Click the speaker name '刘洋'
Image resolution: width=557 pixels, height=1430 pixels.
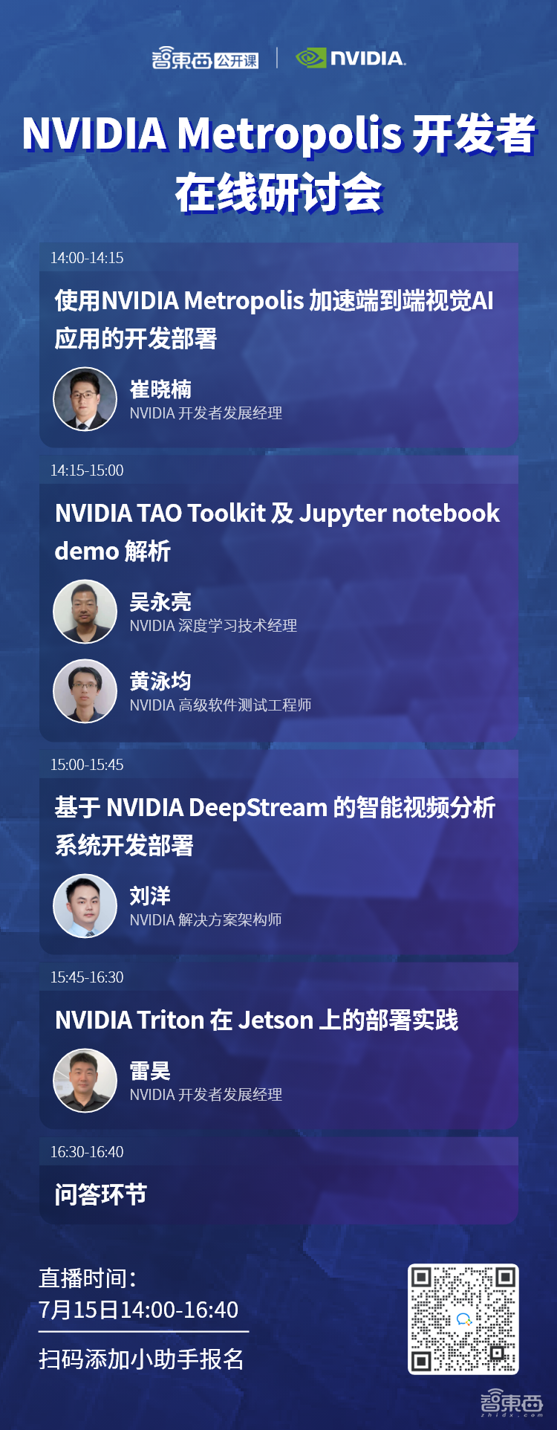pos(150,896)
